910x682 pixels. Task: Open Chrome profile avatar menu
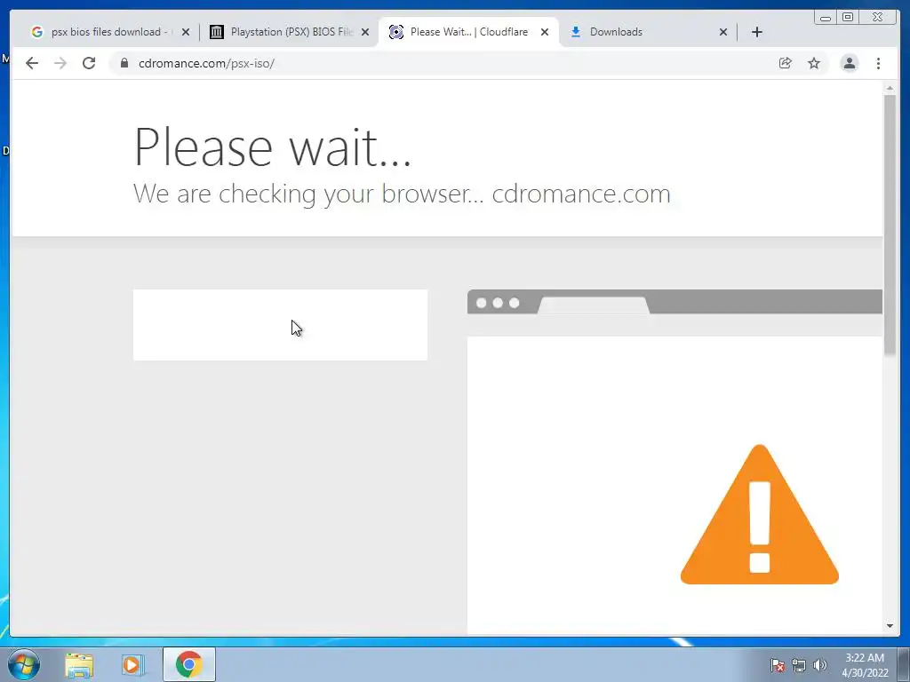(849, 63)
